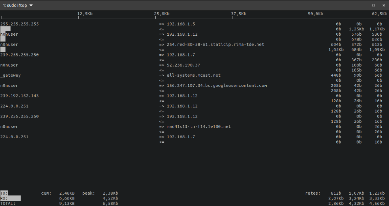389x206 pixels.
Task: Select the staticip.rima-tde.net hostname
Action: [x=215, y=45]
